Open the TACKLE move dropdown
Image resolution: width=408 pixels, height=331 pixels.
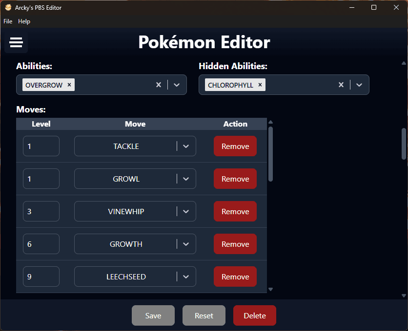pos(185,146)
